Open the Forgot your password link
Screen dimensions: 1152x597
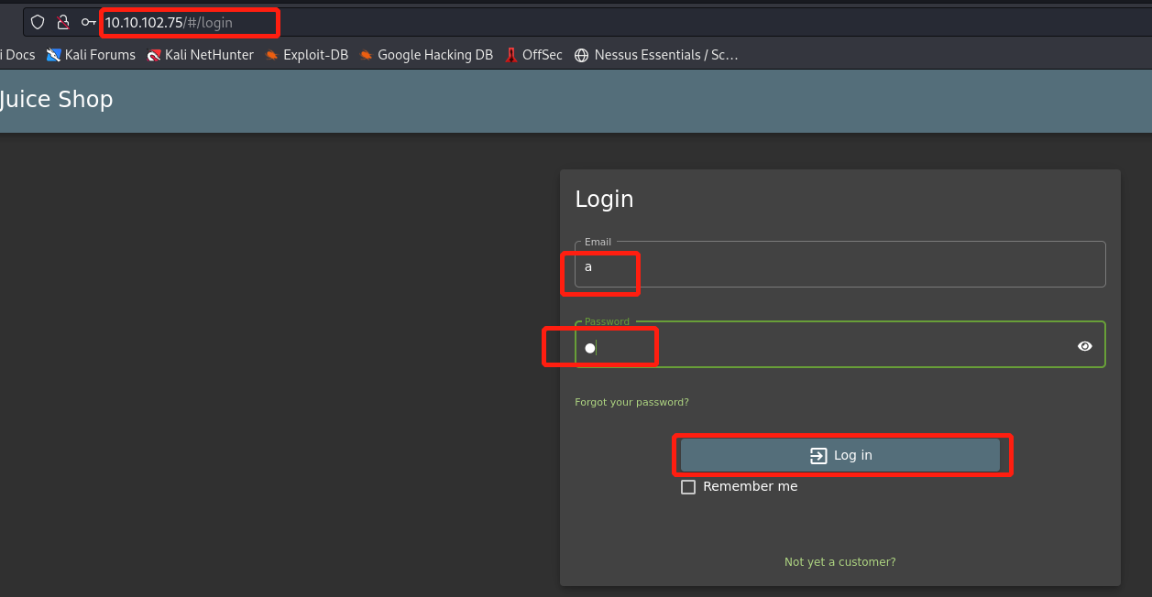[x=631, y=402]
